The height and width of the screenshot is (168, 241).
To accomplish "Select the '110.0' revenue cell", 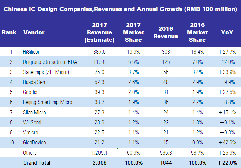I will (99, 62).
